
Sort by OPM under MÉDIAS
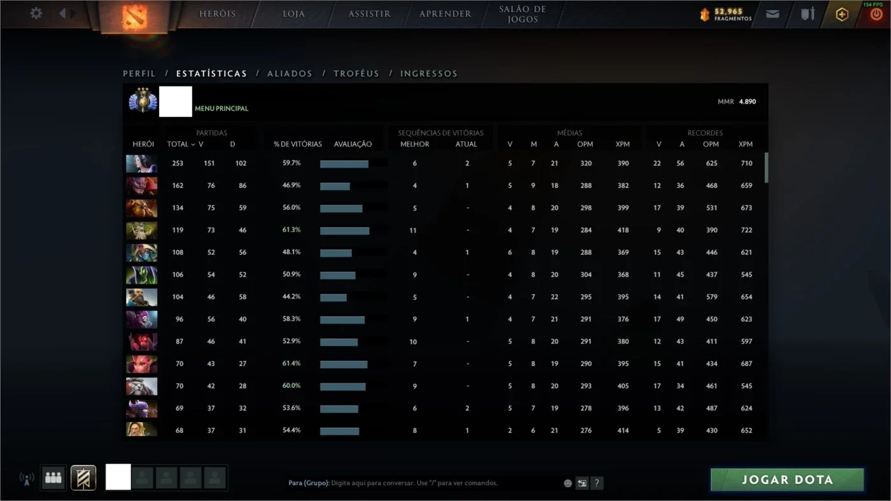click(586, 144)
